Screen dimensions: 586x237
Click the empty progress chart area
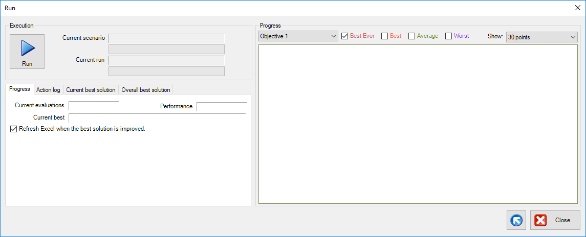[x=418, y=124]
